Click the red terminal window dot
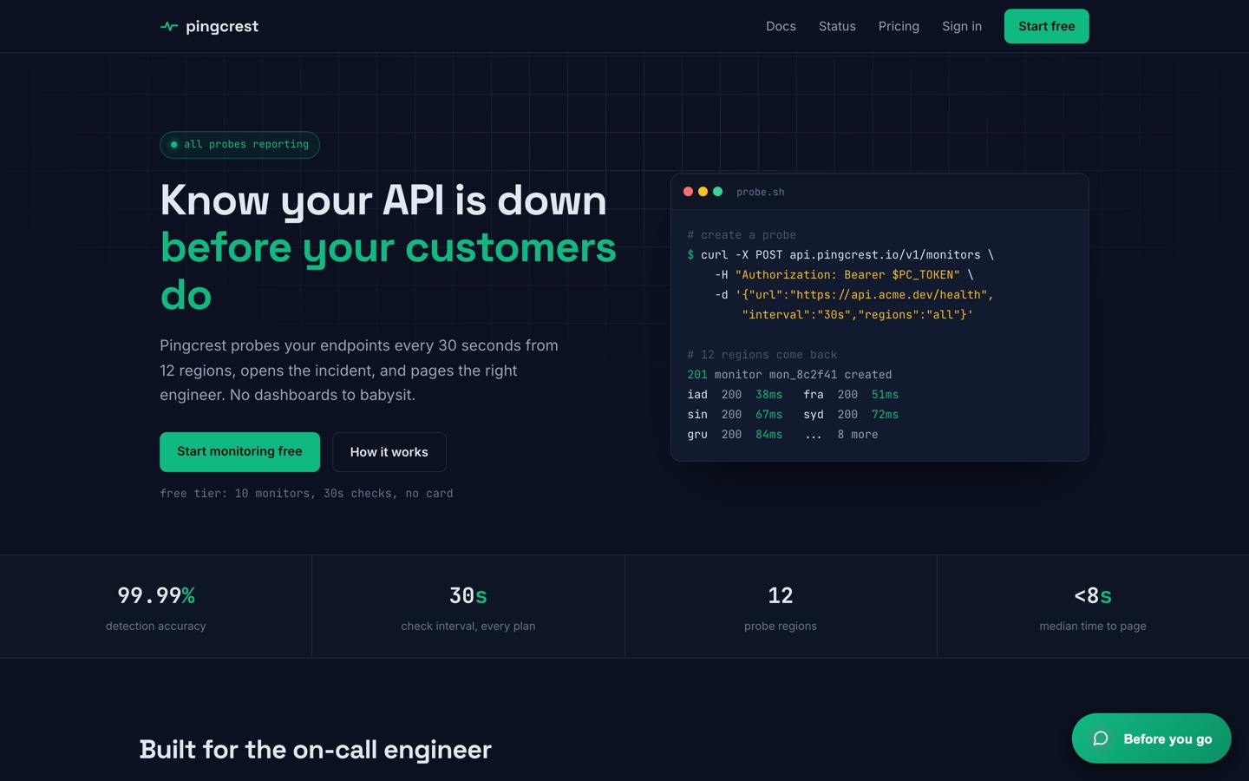Screen dimensions: 1249x781 (689, 192)
